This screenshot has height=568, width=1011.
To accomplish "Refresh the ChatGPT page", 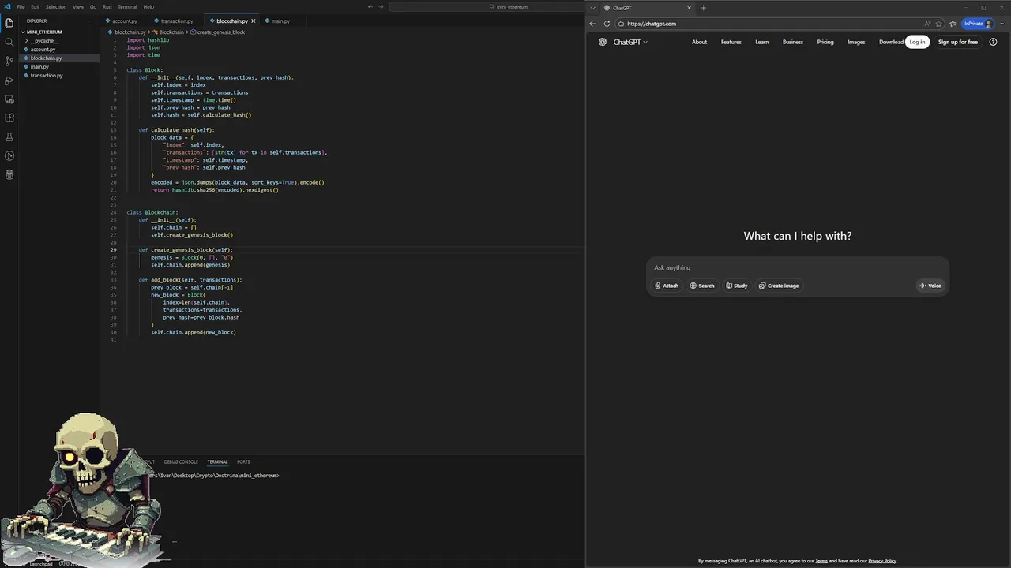I will point(607,24).
